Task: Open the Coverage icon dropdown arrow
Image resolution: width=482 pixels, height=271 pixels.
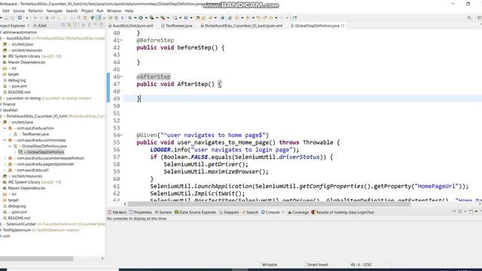Action: coord(157,18)
